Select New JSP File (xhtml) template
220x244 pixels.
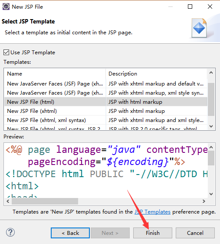[x=55, y=111]
